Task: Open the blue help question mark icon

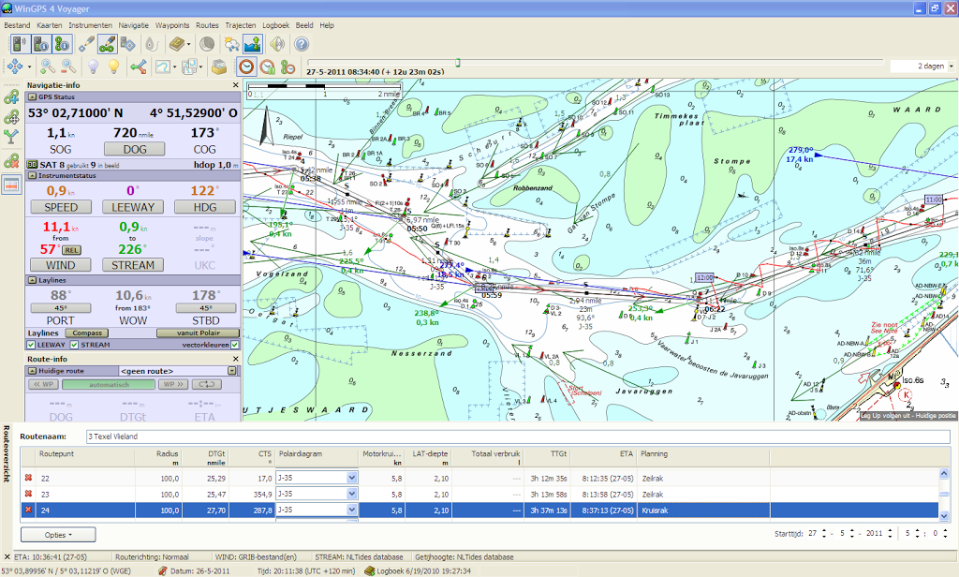Action: [x=302, y=44]
